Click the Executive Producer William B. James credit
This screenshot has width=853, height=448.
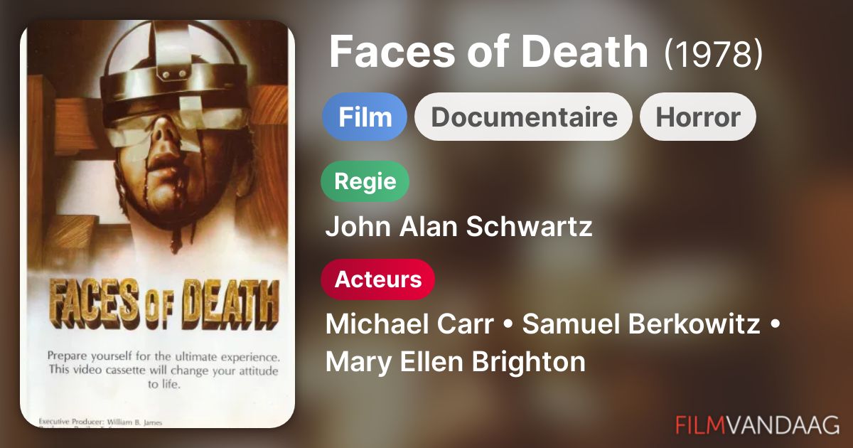100,422
